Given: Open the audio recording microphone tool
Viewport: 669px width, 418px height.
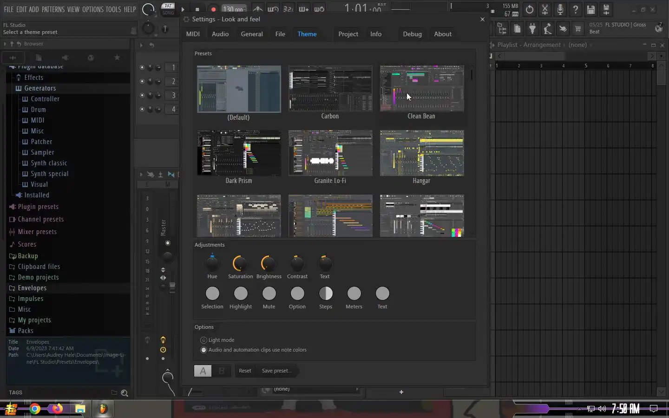Looking at the screenshot, I should pyautogui.click(x=560, y=9).
